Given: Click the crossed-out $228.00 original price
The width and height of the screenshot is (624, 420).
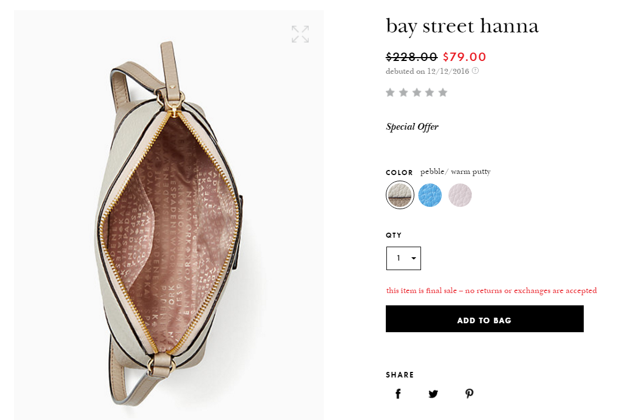Looking at the screenshot, I should (412, 56).
